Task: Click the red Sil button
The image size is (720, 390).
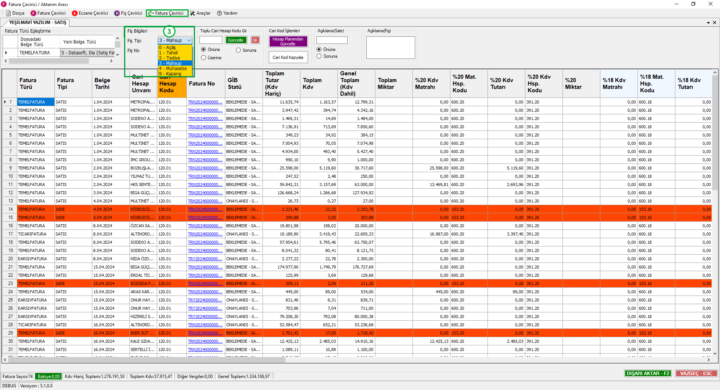Action: [255, 40]
